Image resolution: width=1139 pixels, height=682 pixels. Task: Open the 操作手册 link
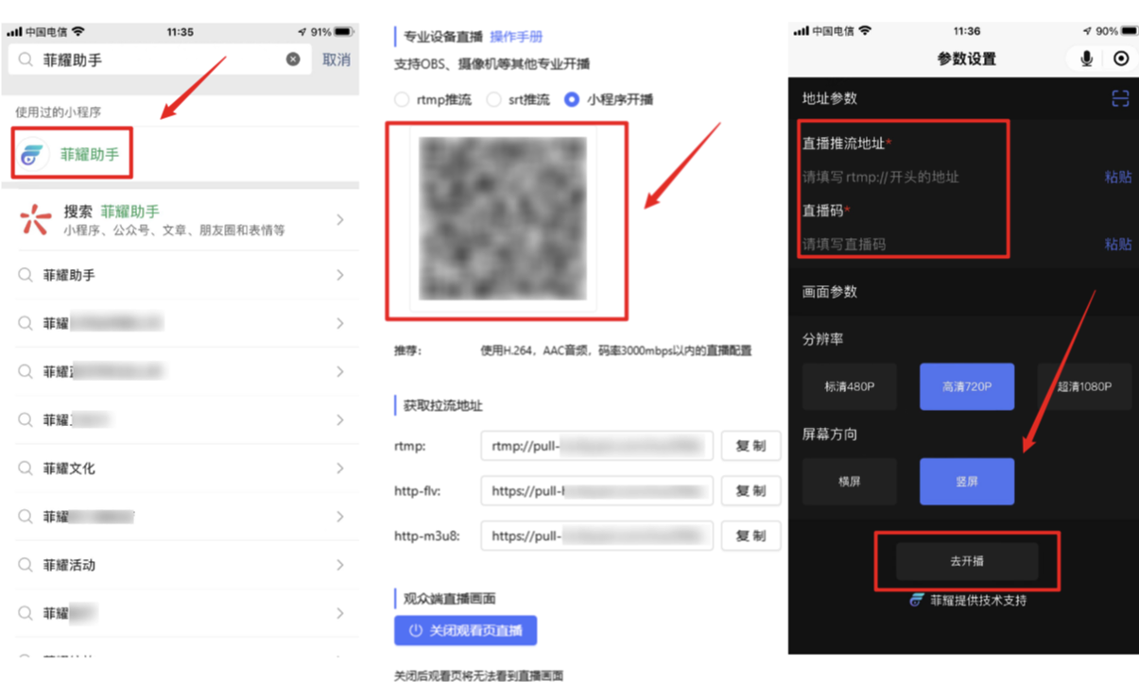[516, 37]
